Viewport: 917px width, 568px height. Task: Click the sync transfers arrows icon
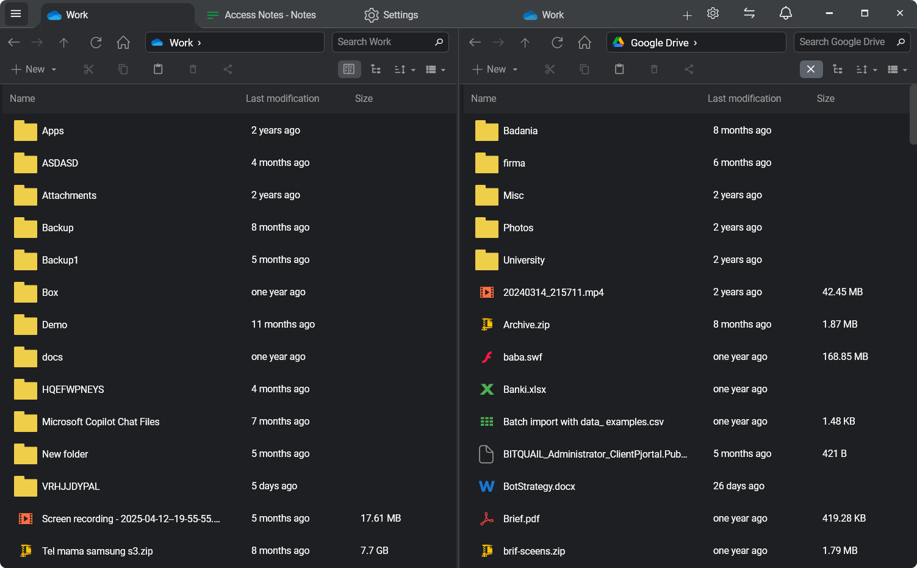[x=749, y=13]
